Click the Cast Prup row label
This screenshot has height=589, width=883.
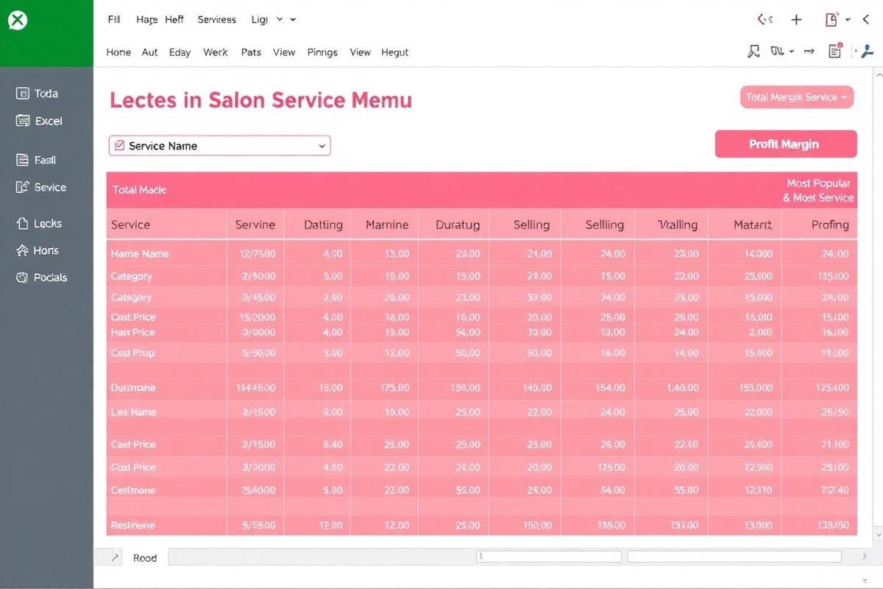click(132, 353)
